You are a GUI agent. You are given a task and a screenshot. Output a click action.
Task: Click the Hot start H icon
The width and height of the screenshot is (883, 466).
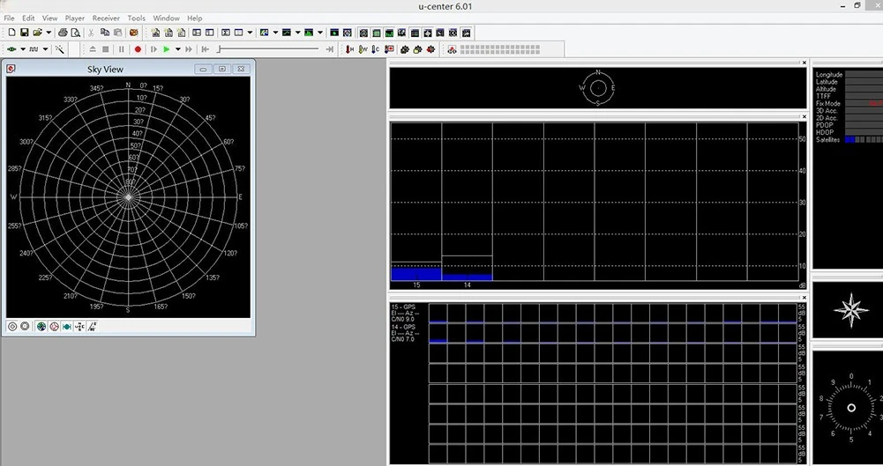349,49
